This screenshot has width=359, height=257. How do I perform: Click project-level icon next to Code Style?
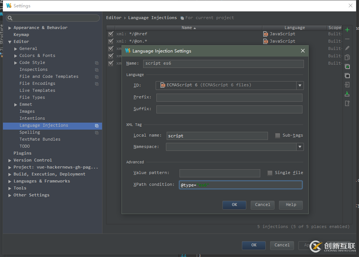[97, 63]
